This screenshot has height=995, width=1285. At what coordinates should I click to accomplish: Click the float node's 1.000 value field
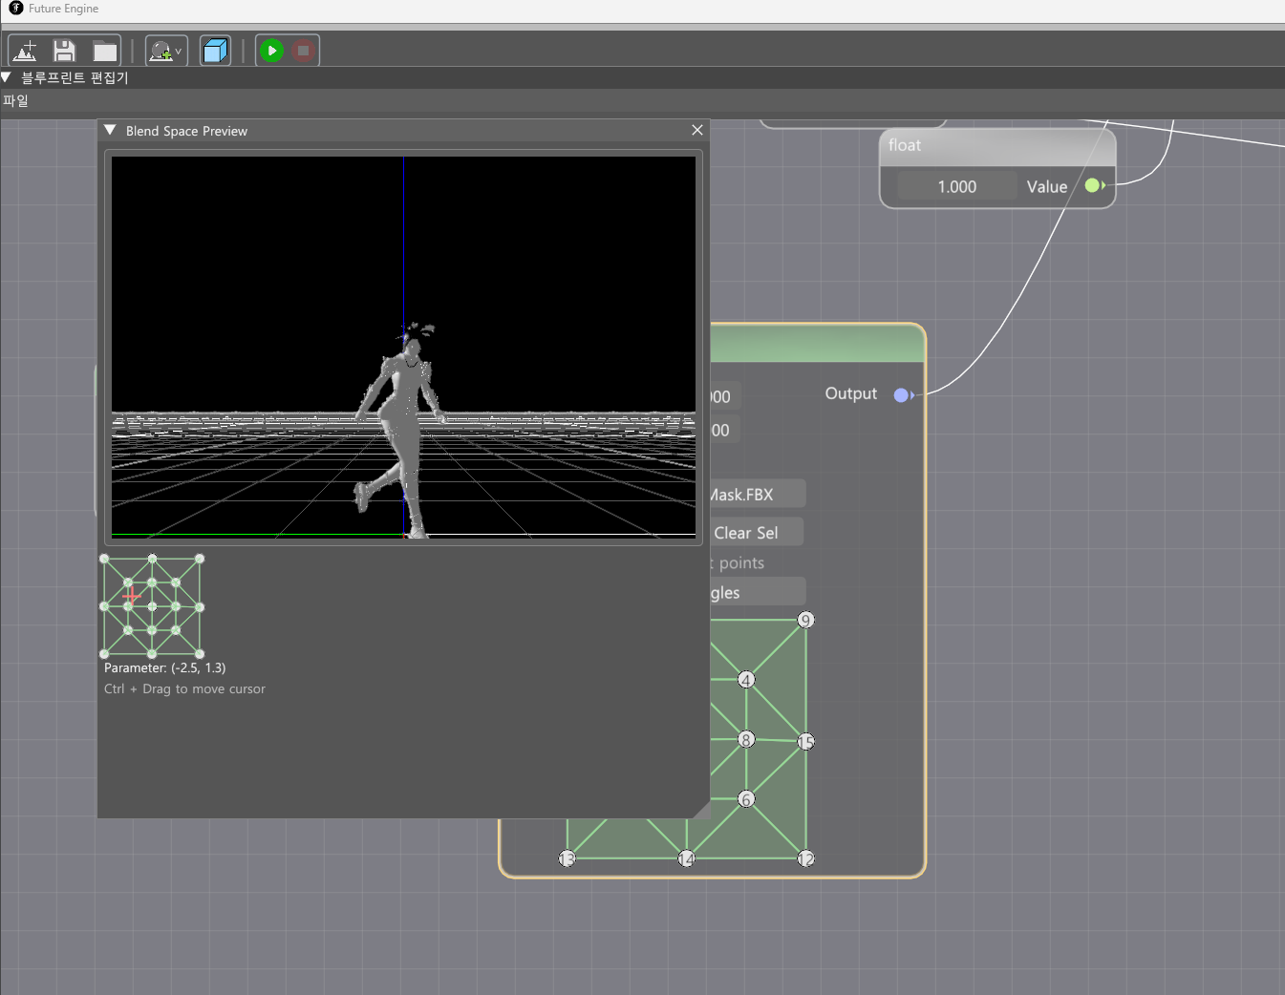tap(956, 187)
